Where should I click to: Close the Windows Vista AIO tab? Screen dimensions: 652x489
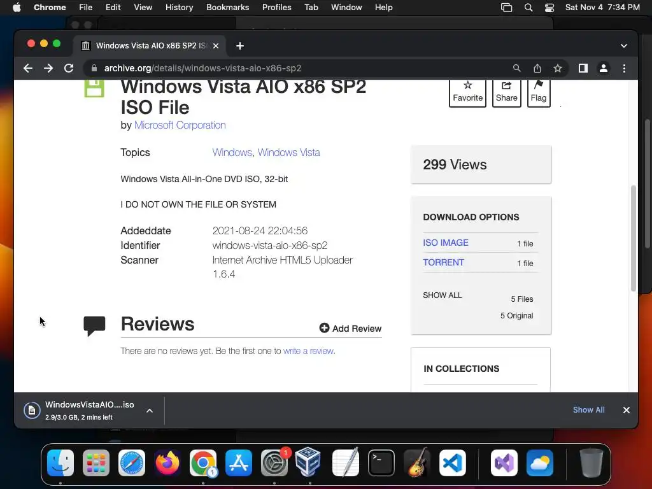216,46
